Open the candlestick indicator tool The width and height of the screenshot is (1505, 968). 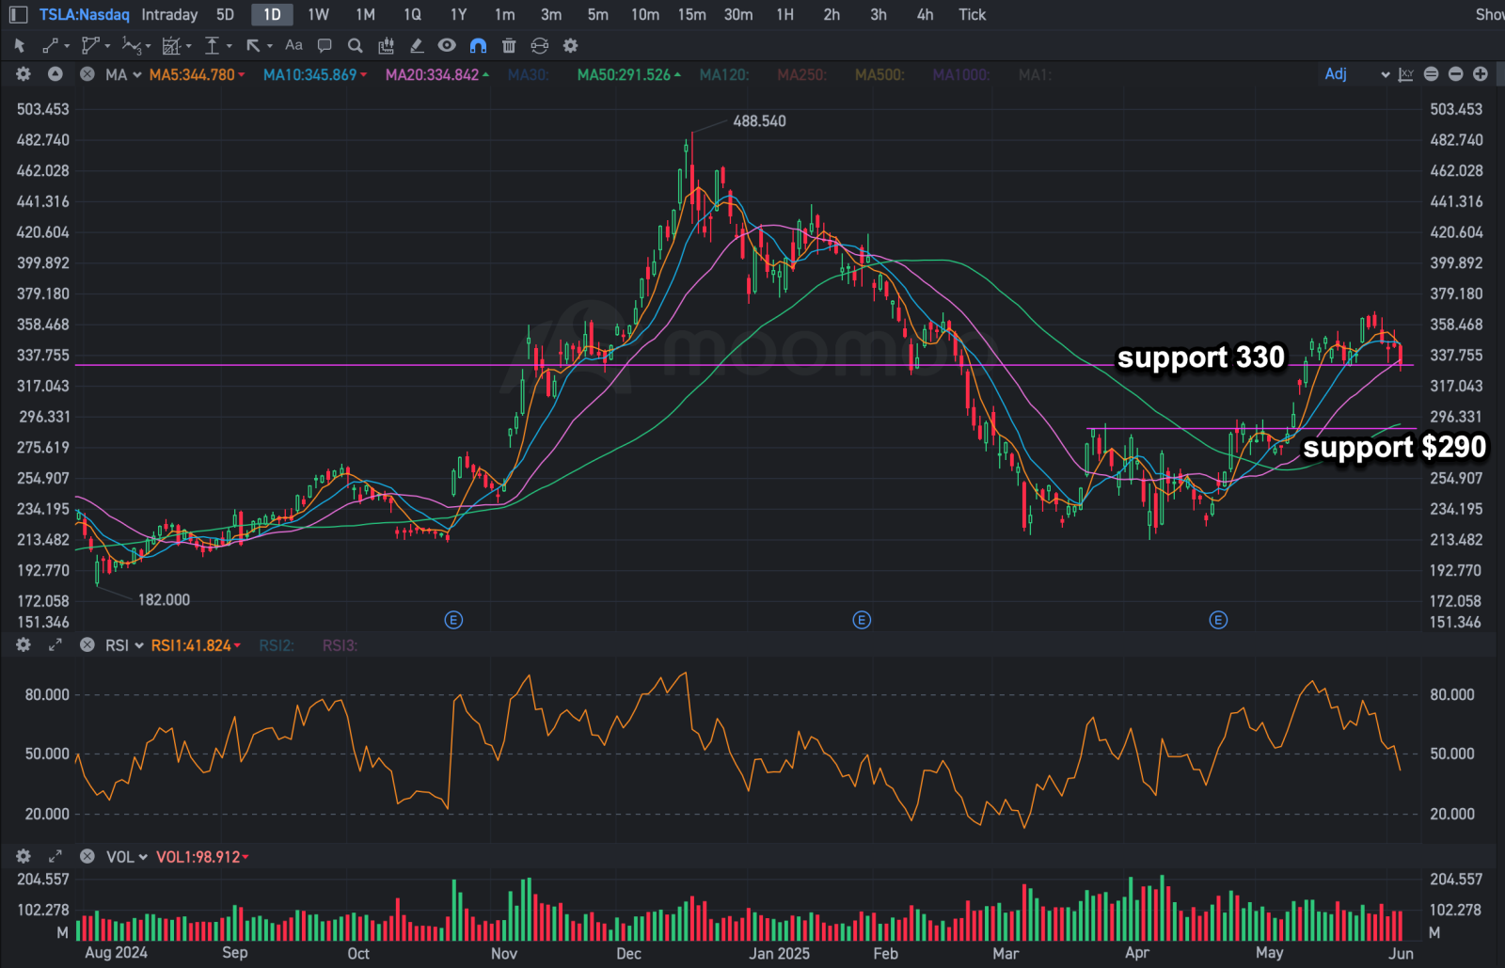coord(386,45)
